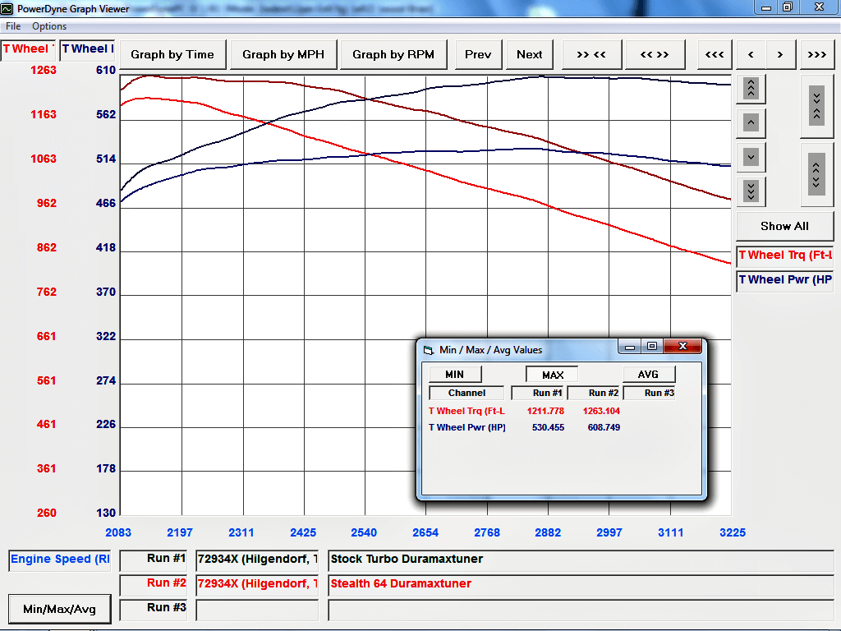
Task: Click the 2540 RPM axis label
Action: [x=364, y=532]
